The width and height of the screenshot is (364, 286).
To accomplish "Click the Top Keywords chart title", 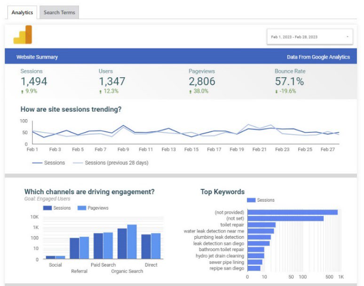I will (x=222, y=192).
